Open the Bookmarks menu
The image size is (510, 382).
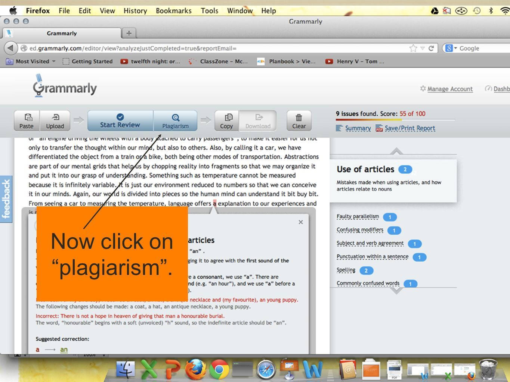tap(174, 11)
